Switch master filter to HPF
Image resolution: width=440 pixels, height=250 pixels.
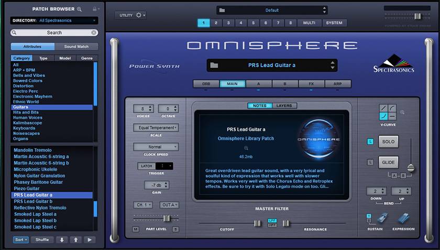tap(272, 225)
